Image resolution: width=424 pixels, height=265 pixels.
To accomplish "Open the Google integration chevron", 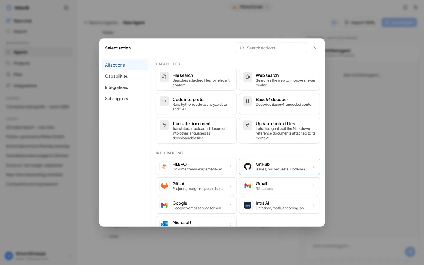I will [x=231, y=205].
